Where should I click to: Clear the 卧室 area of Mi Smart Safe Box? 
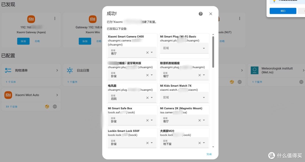(147, 120)
